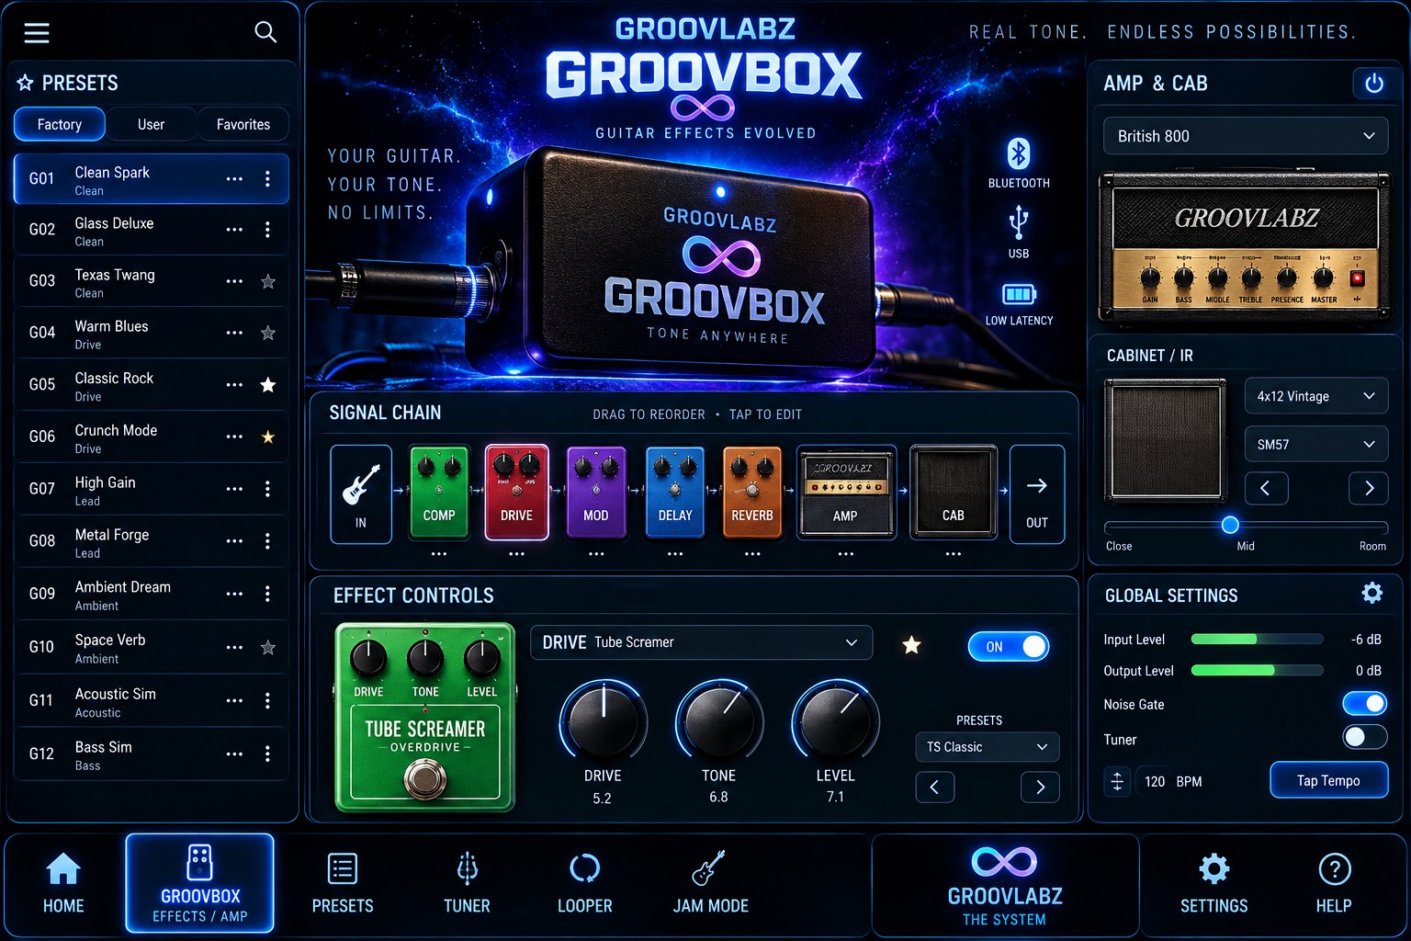
Task: Select the CAB block in signal chain
Action: click(954, 493)
